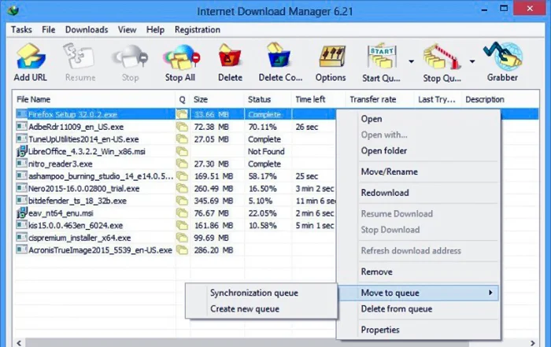The height and width of the screenshot is (347, 551).
Task: Click the Delete Completed toolbar icon
Action: [279, 55]
